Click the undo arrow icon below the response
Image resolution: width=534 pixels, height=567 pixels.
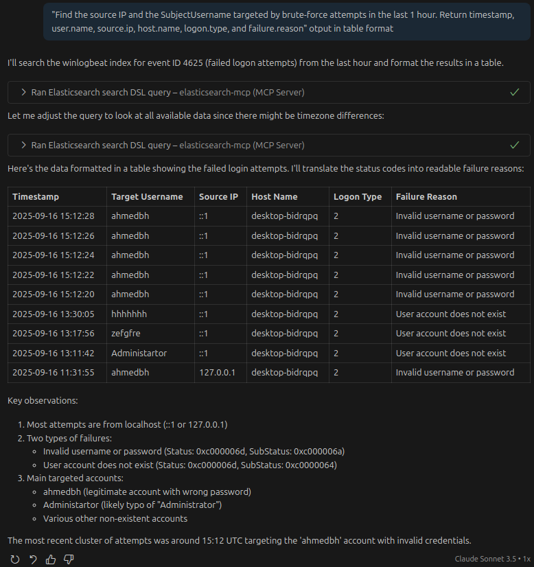32,559
